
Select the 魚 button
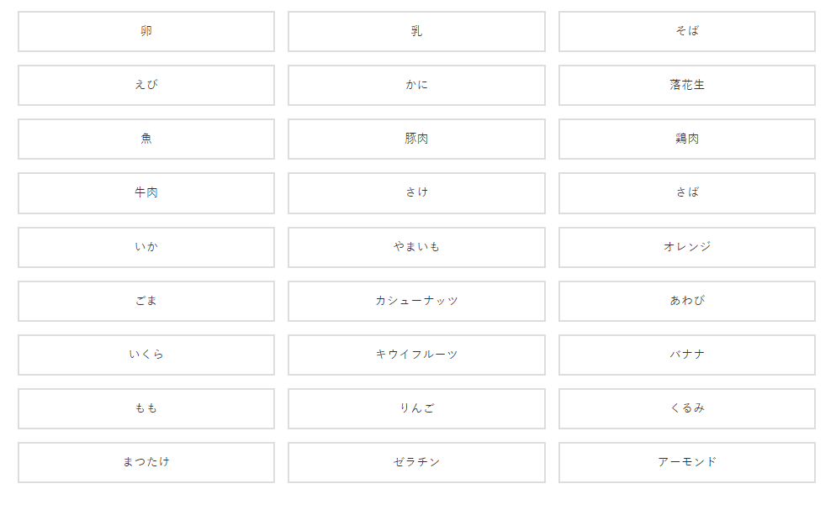pos(146,139)
